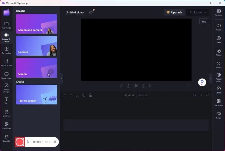Open the Export dropdown

coord(198,12)
